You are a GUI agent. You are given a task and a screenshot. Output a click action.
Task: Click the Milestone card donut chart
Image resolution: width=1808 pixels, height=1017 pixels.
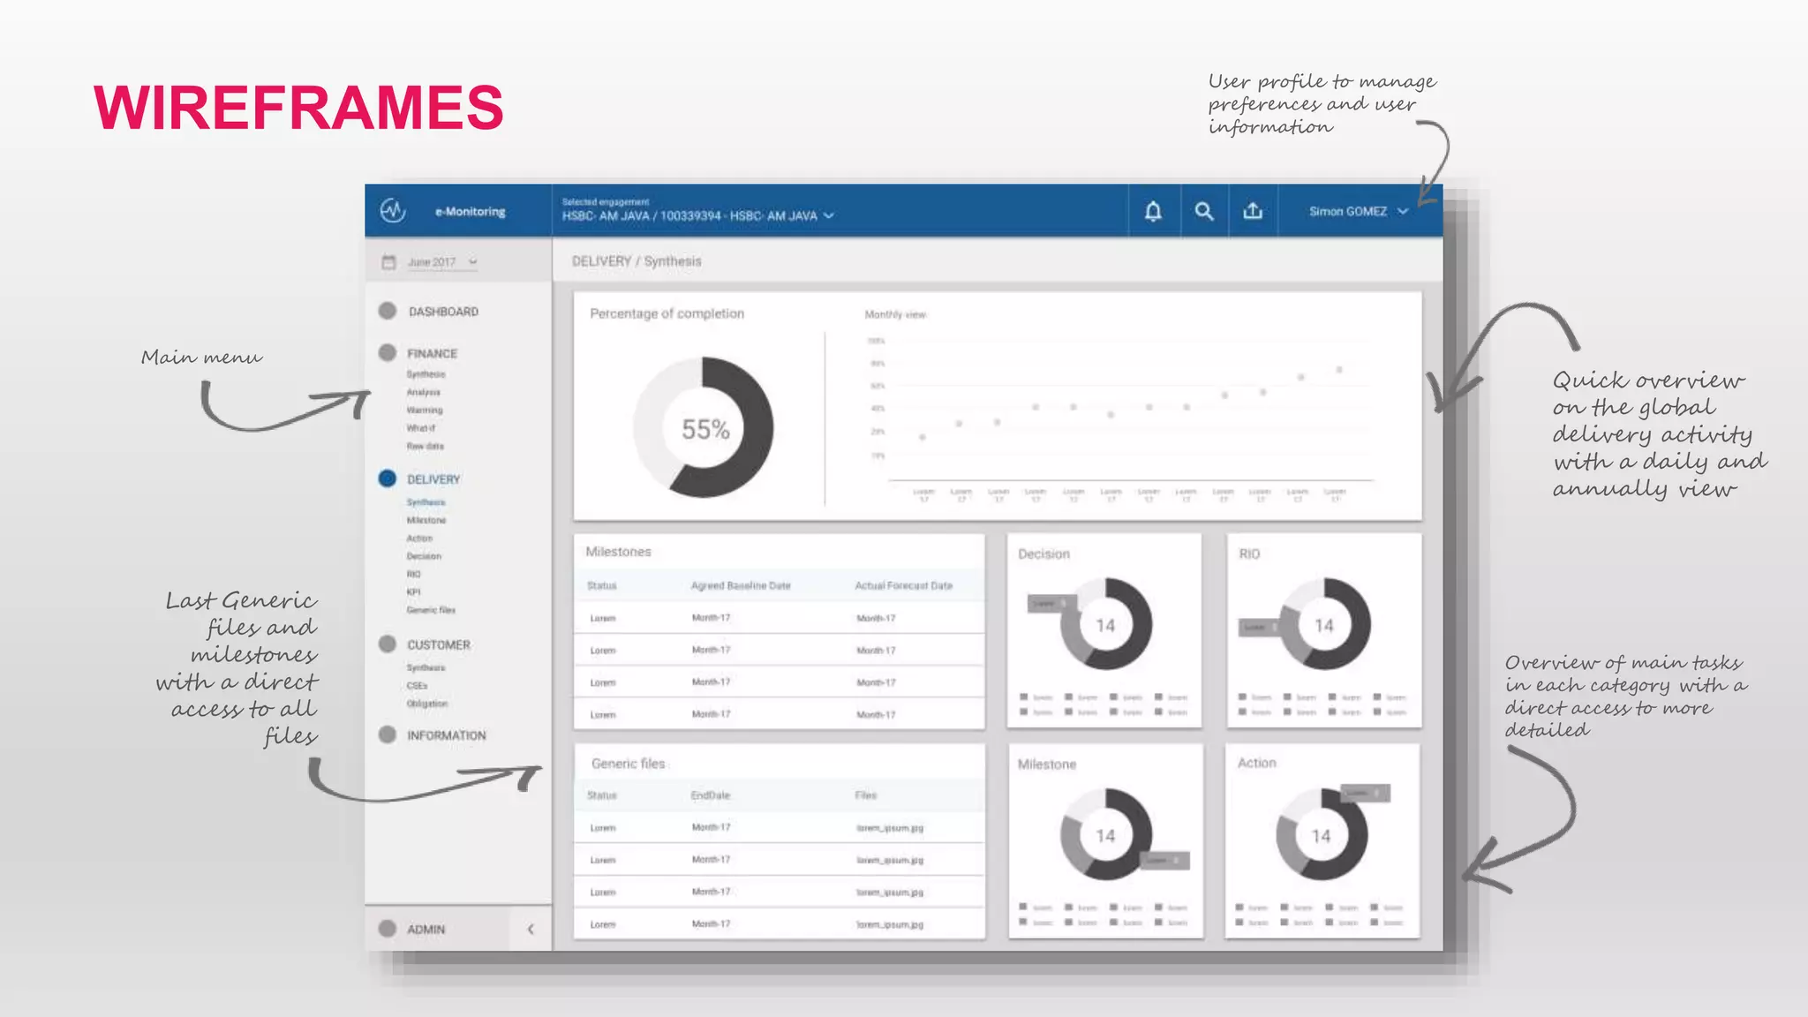[x=1105, y=834]
